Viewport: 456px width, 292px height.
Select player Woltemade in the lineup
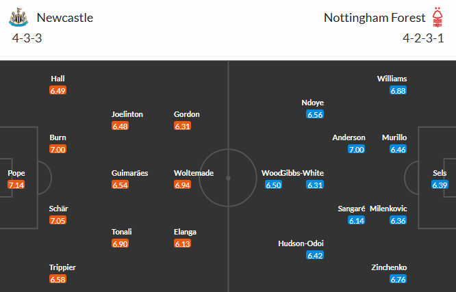194,173
